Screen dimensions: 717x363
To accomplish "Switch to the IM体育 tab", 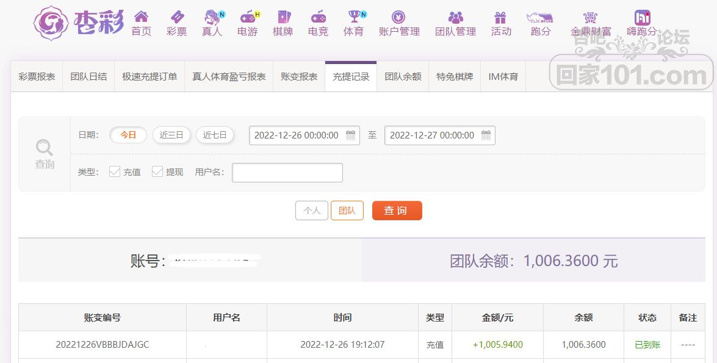I will coord(503,77).
